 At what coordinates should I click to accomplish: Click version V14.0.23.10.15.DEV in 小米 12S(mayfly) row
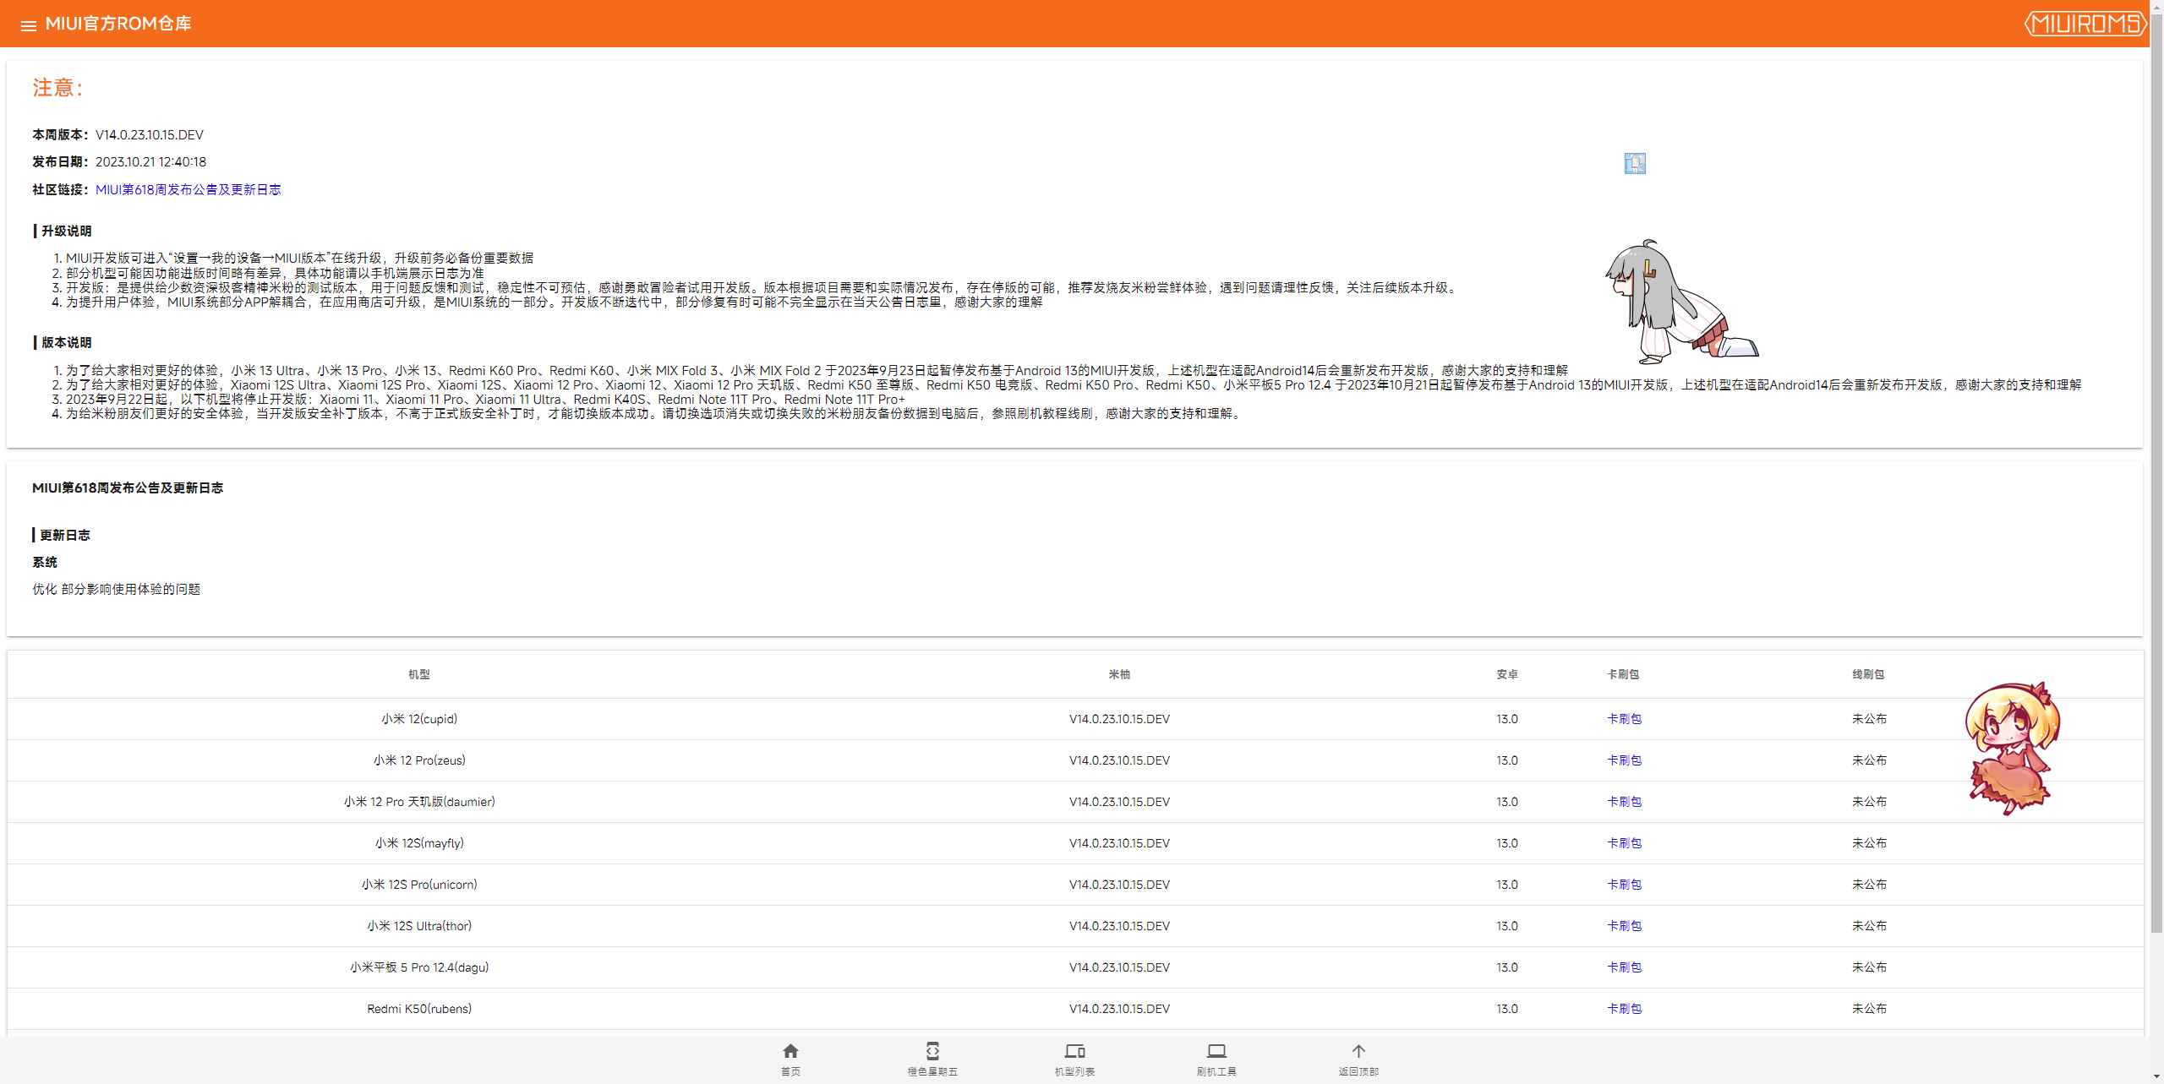pos(1119,843)
